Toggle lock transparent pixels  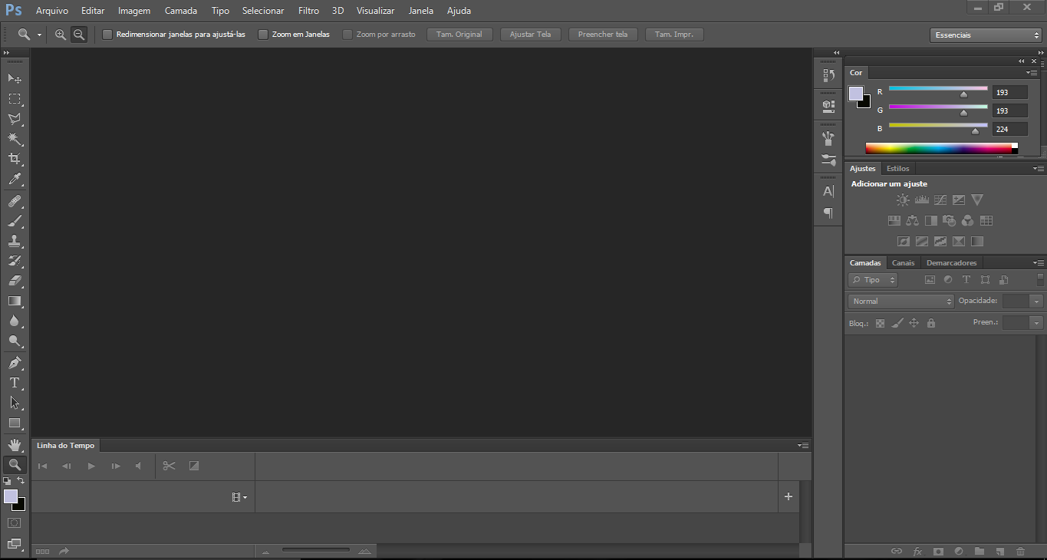(x=880, y=323)
